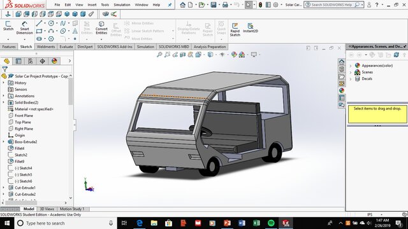Open the Insert menu
Image resolution: width=408 pixels, height=229 pixels.
click(92, 4)
